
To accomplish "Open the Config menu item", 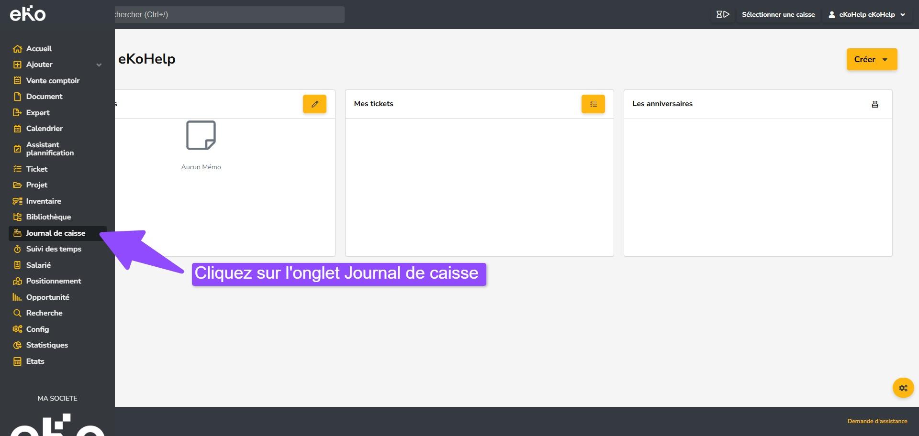I will pos(37,329).
